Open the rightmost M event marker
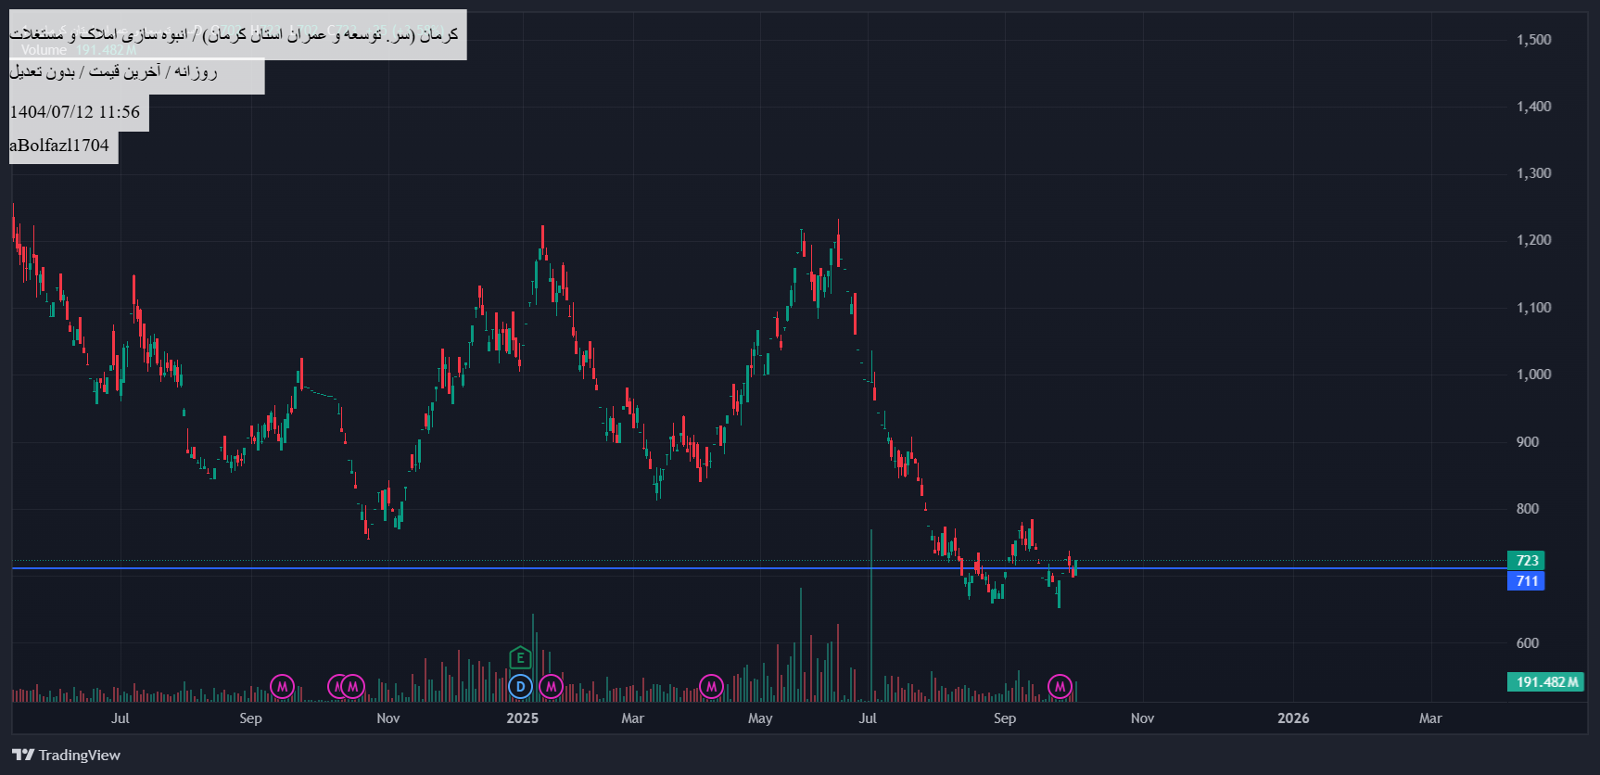Screen dimensions: 1600x775 click(1060, 687)
